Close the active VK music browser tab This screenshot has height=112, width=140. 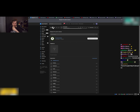click(38, 18)
